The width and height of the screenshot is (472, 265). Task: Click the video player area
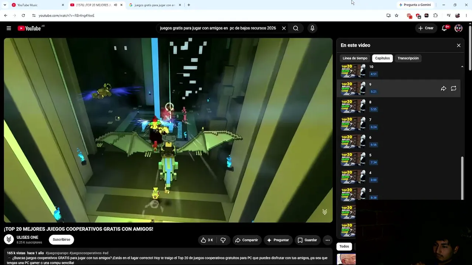[168, 130]
